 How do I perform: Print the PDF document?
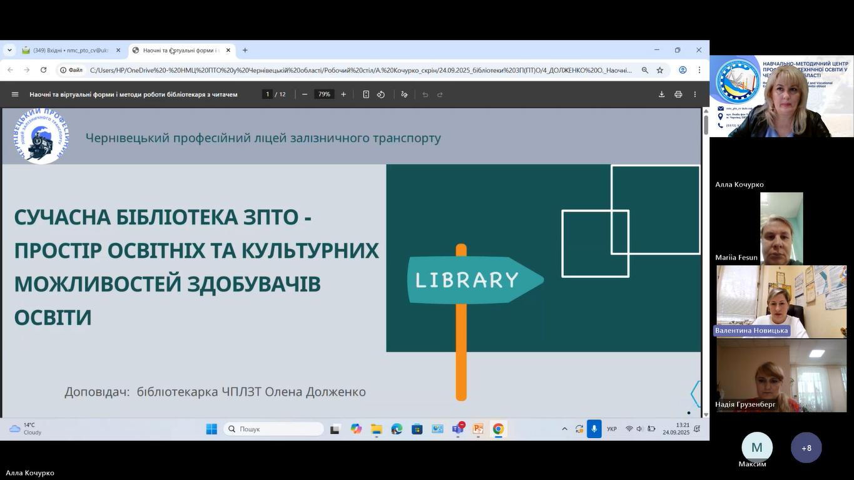click(678, 94)
